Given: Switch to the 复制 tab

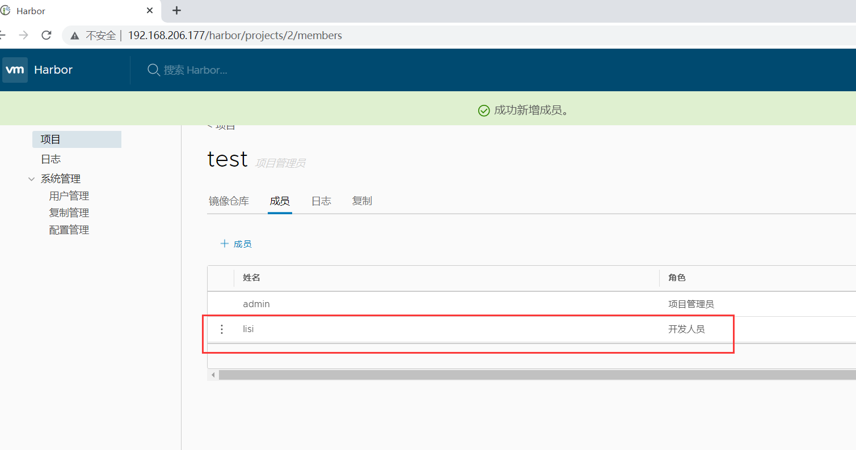Looking at the screenshot, I should pos(362,201).
